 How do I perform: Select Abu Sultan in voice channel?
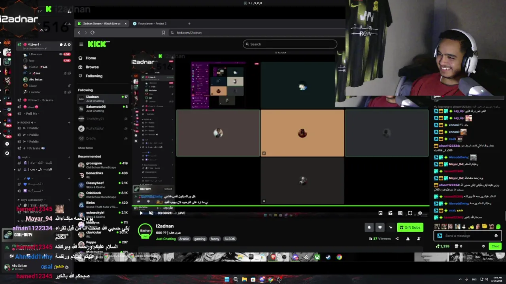coord(35,79)
